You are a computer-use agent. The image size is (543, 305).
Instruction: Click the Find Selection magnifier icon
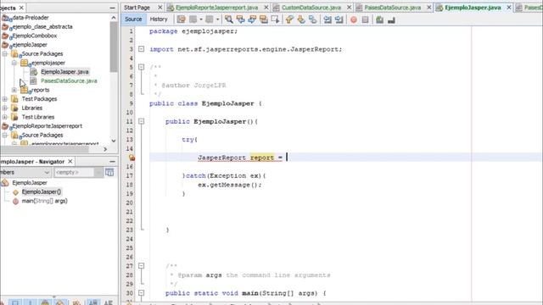pos(228,19)
